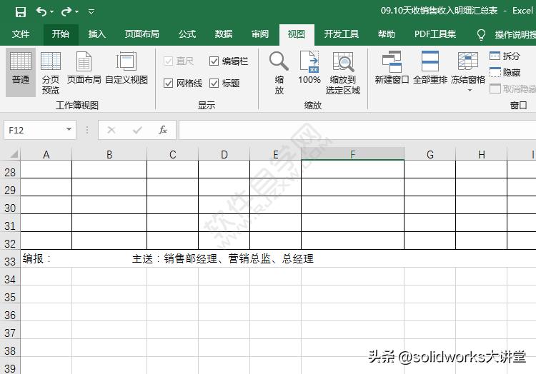Toggle the 网格线 gridlines checkbox
This screenshot has height=374, width=536.
coord(168,84)
